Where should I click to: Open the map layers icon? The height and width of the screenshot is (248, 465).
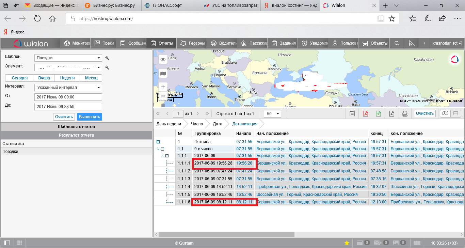163,73
